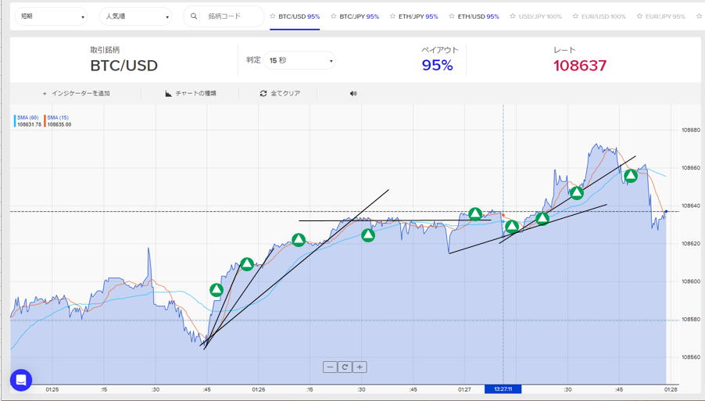Zoom in chart with plus button

[x=360, y=367]
